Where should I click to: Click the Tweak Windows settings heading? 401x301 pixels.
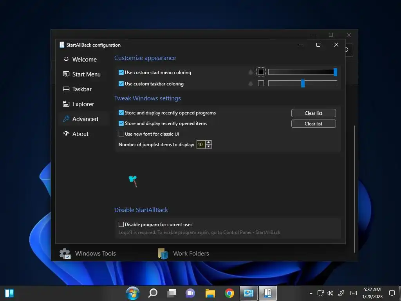click(x=148, y=98)
